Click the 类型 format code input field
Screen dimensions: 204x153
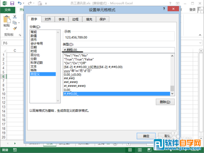point(119,50)
